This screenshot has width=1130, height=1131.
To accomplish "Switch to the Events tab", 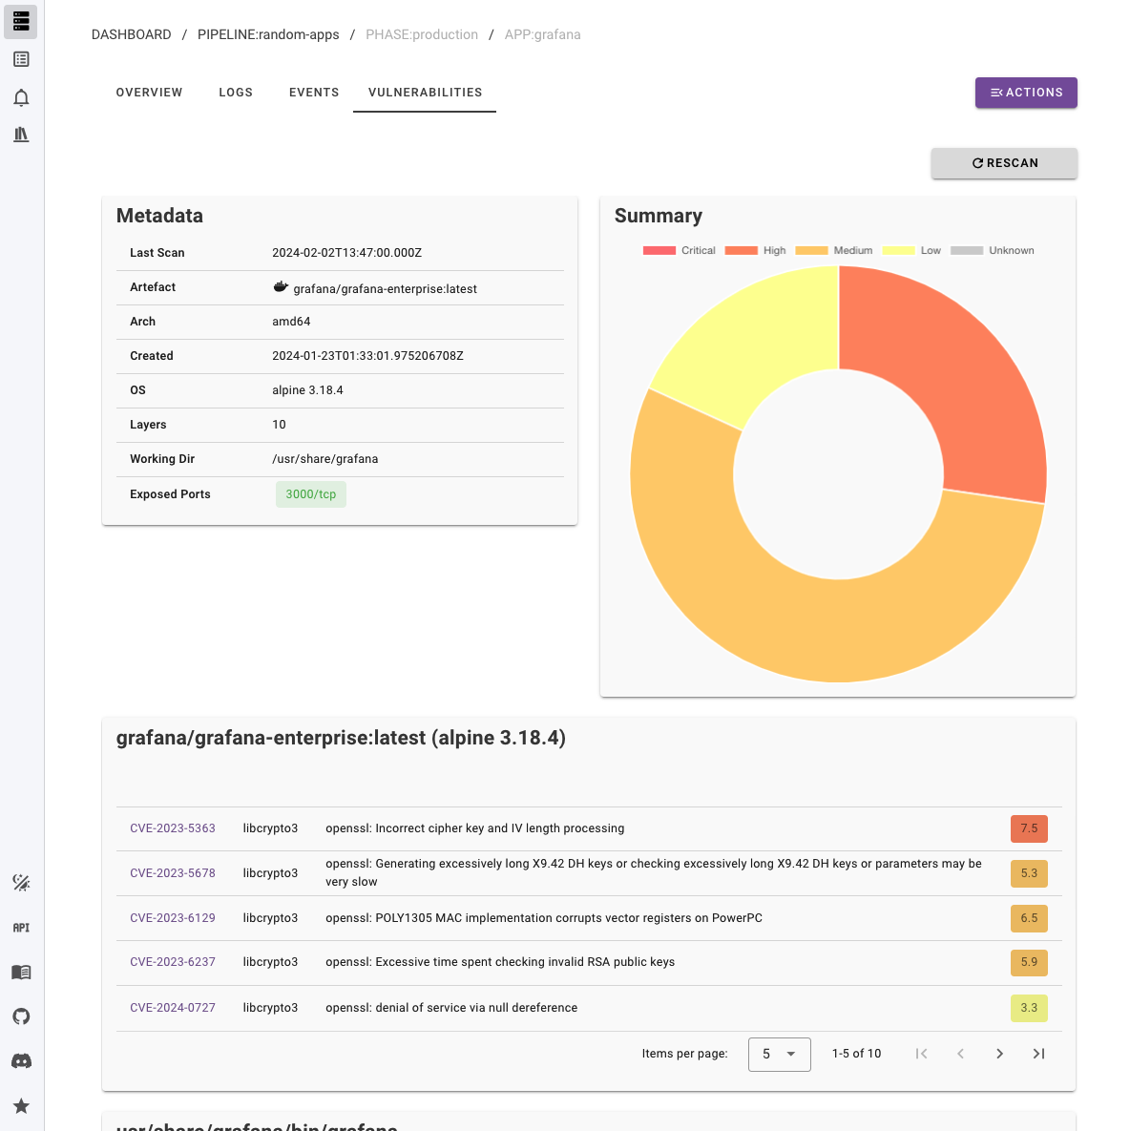I will 314,93.
